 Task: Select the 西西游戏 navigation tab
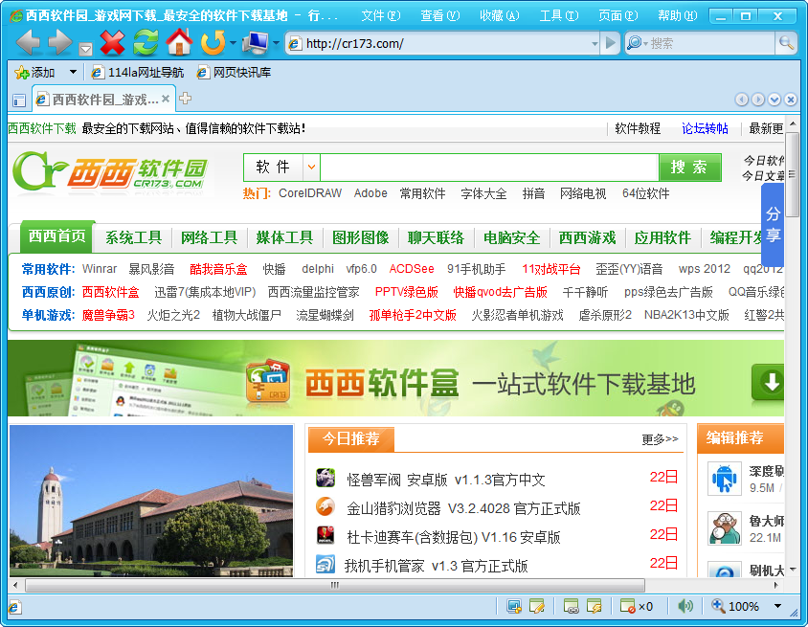[x=587, y=237]
